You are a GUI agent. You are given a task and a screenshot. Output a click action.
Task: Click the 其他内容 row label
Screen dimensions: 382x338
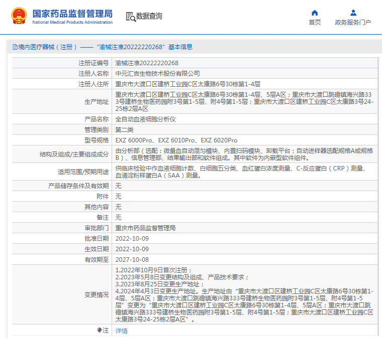click(x=97, y=207)
